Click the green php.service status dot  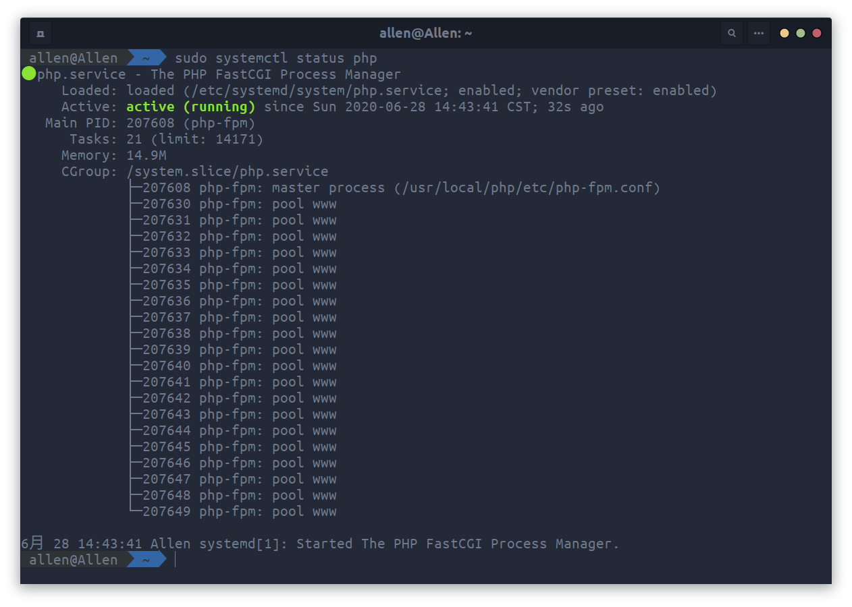pyautogui.click(x=28, y=74)
